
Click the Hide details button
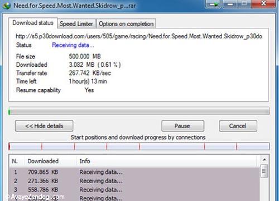click(x=44, y=126)
